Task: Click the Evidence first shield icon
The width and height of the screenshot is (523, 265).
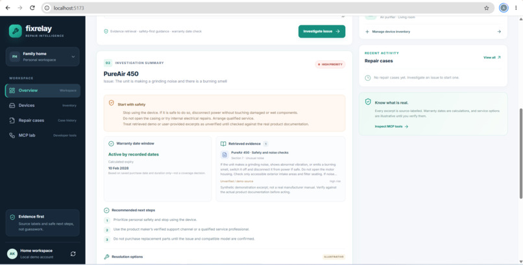Action: point(12,217)
